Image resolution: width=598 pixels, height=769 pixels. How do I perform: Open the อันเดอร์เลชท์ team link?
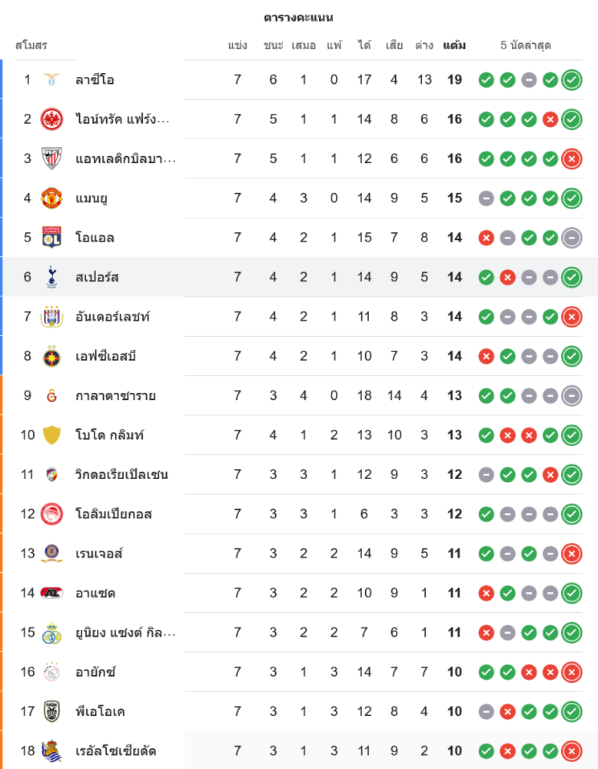pos(112,317)
